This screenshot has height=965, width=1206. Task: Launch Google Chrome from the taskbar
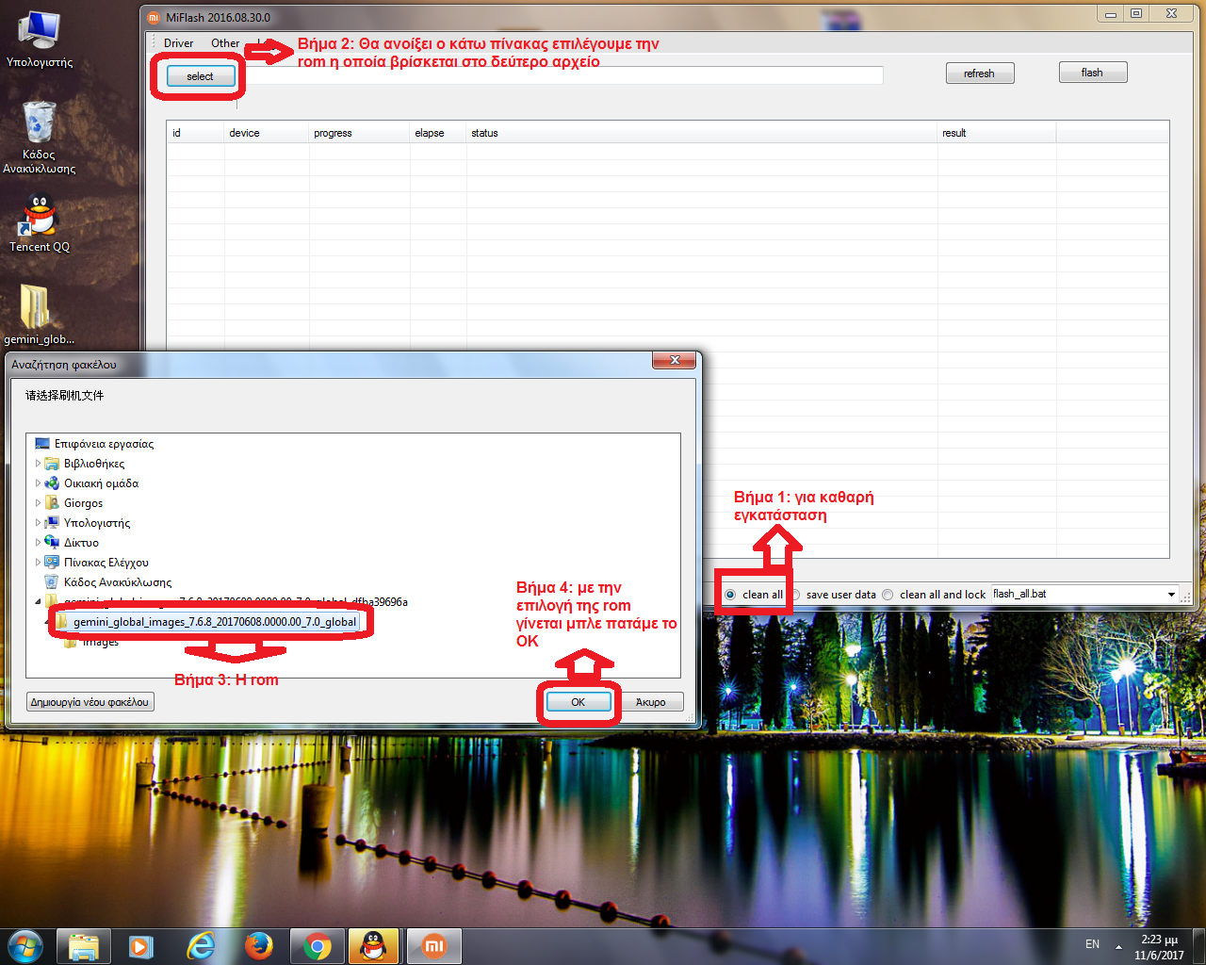(x=318, y=946)
